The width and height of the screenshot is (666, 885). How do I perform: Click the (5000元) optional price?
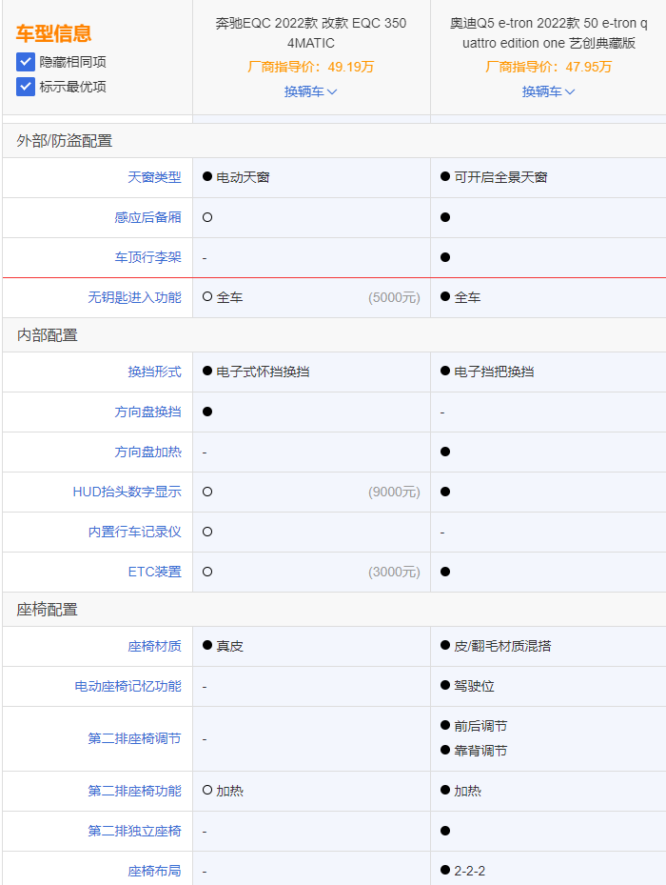point(394,298)
